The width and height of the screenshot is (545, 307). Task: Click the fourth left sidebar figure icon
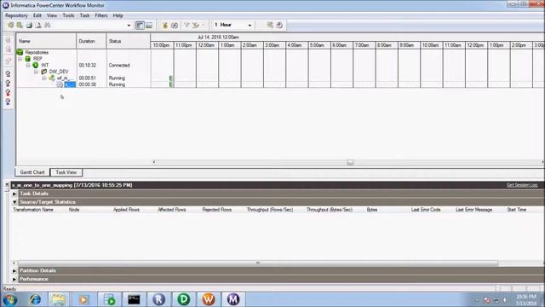click(8, 74)
